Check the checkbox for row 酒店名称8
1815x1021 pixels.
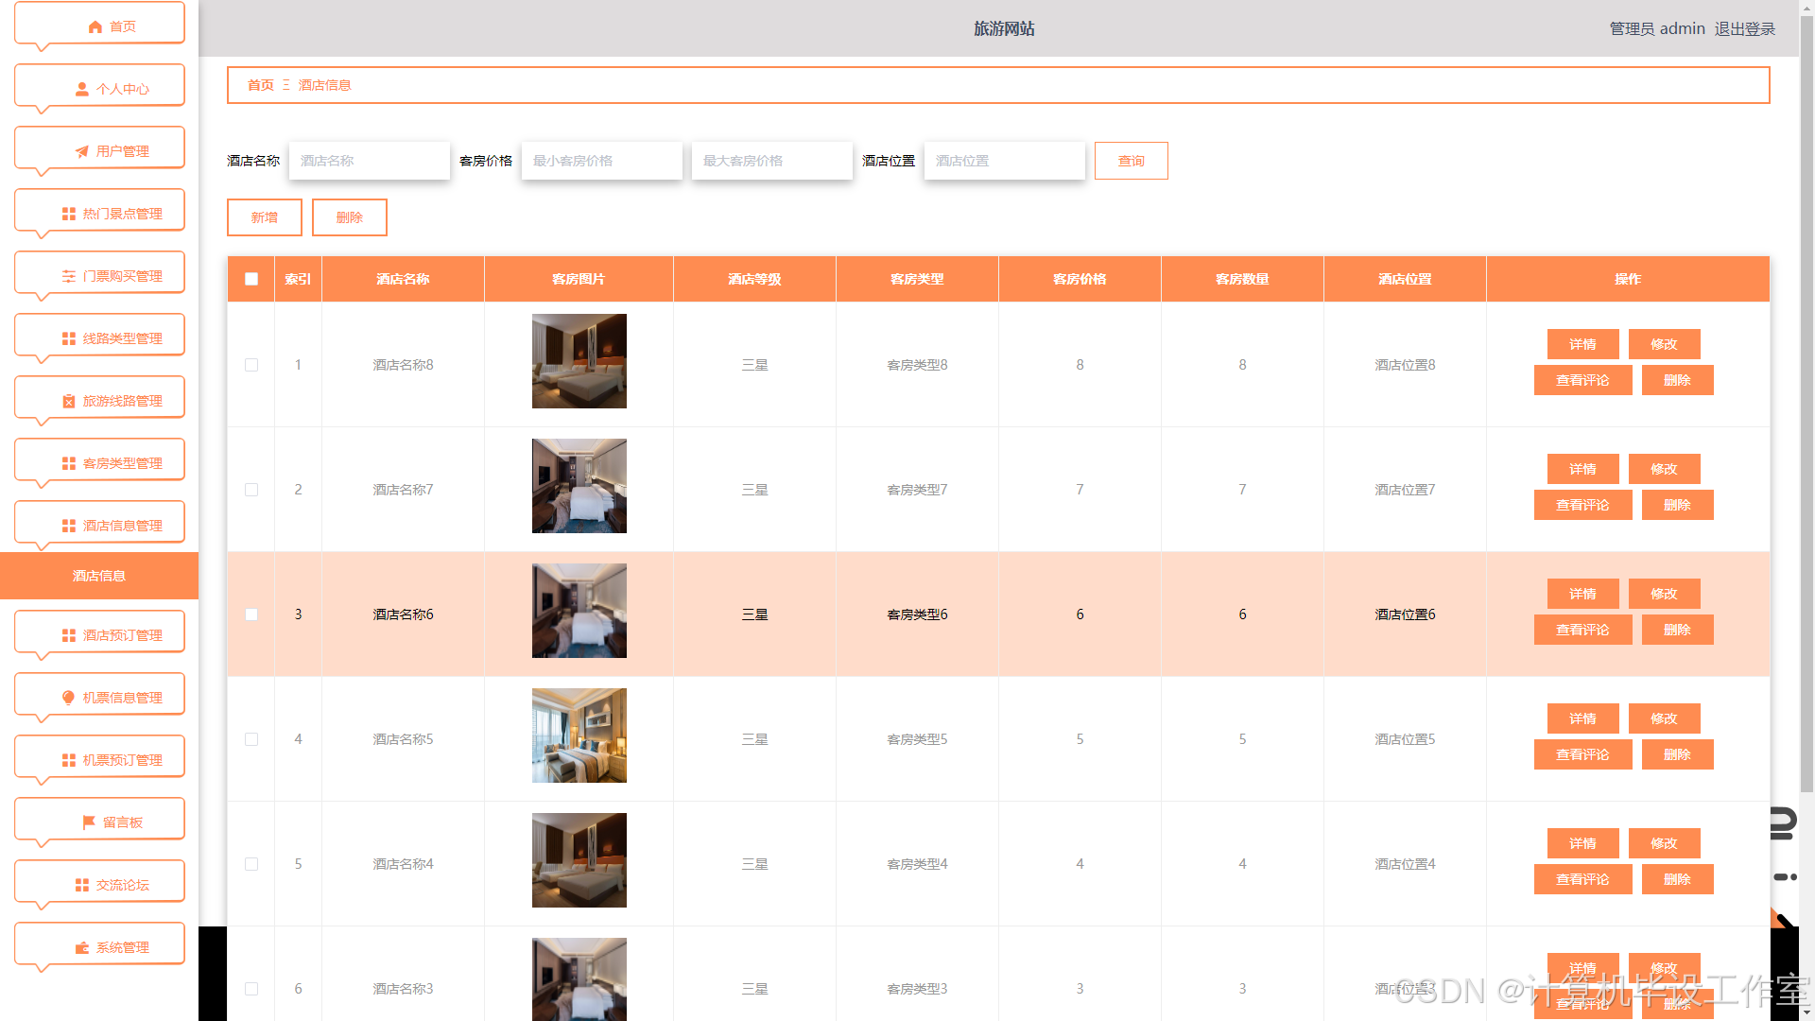pos(251,366)
